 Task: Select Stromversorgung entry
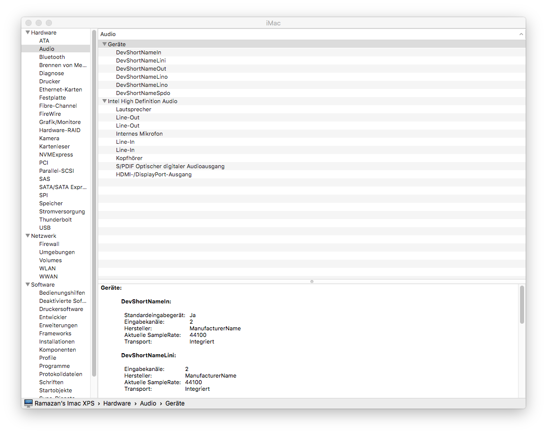coord(62,211)
